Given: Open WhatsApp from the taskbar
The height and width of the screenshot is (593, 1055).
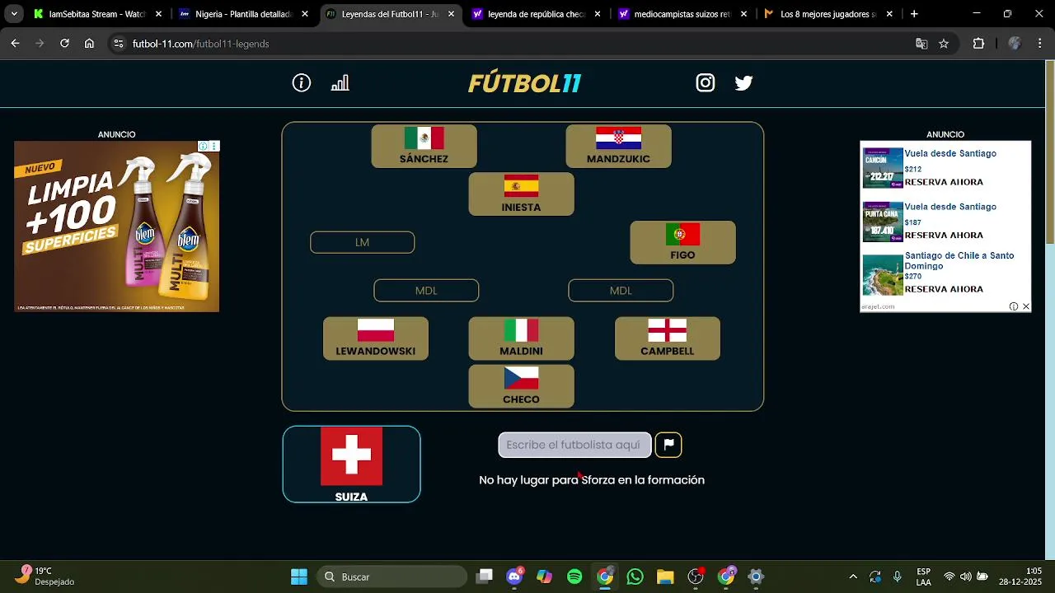Looking at the screenshot, I should click(x=635, y=577).
